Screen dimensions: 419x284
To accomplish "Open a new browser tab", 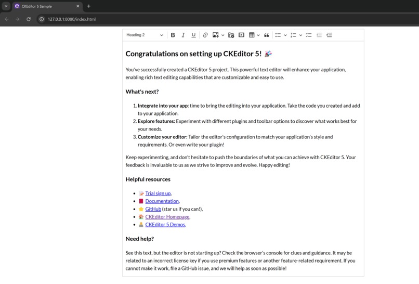I will pyautogui.click(x=89, y=6).
